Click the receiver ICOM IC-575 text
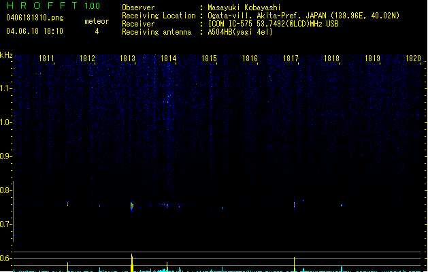The width and height of the screenshot is (428, 272). click(230, 24)
